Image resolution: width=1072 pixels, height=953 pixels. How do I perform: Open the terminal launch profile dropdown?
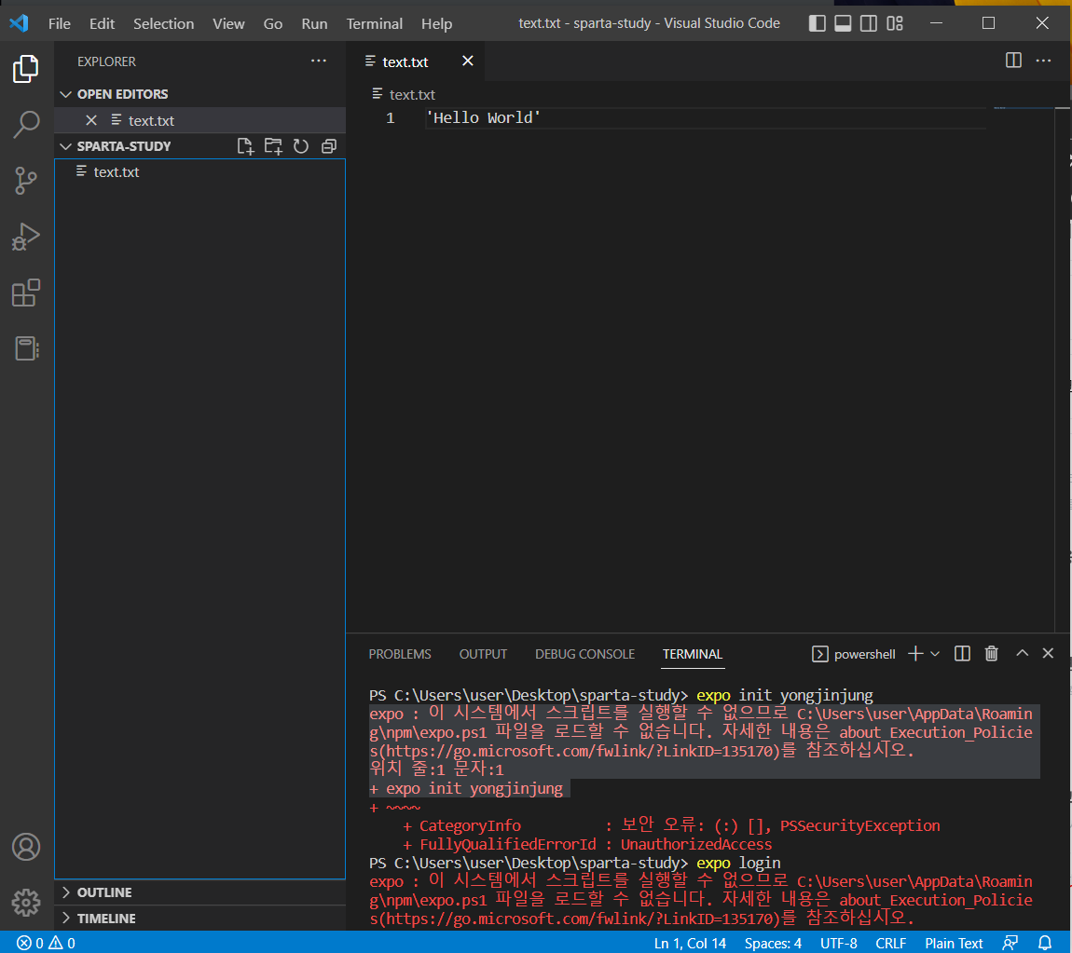935,654
